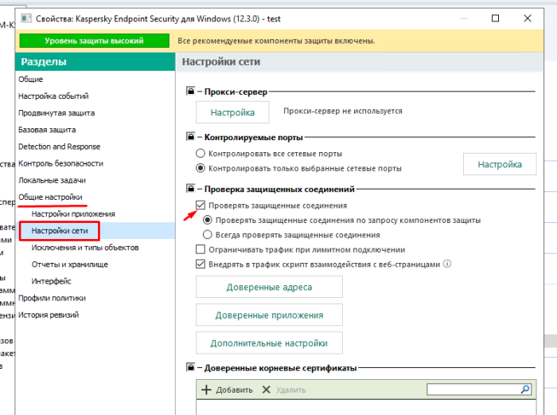Click the info icon after веб-страницами
This screenshot has width=557, height=415.
coord(447,264)
